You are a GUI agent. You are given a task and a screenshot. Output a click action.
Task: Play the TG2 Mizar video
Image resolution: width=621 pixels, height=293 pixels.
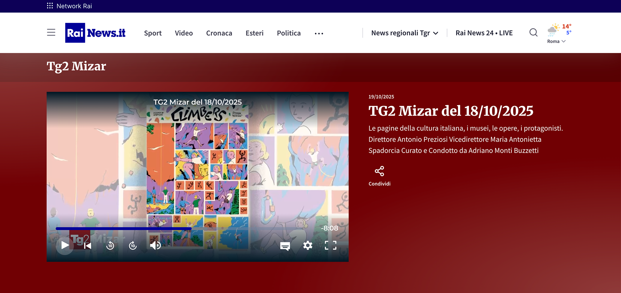click(x=65, y=245)
